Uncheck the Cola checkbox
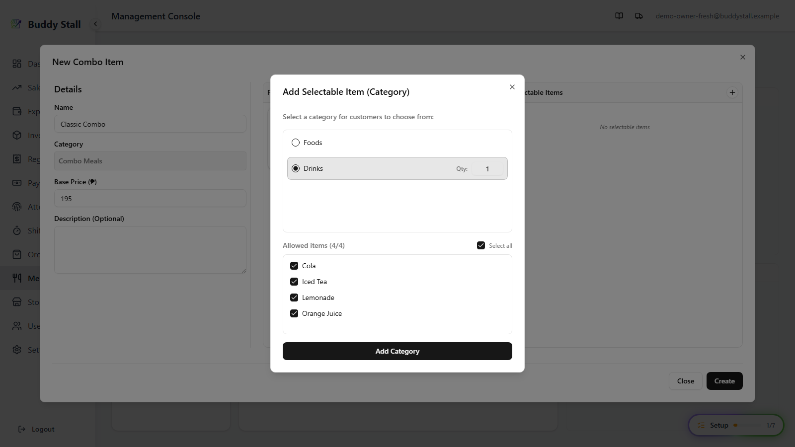Image resolution: width=795 pixels, height=447 pixels. (294, 266)
